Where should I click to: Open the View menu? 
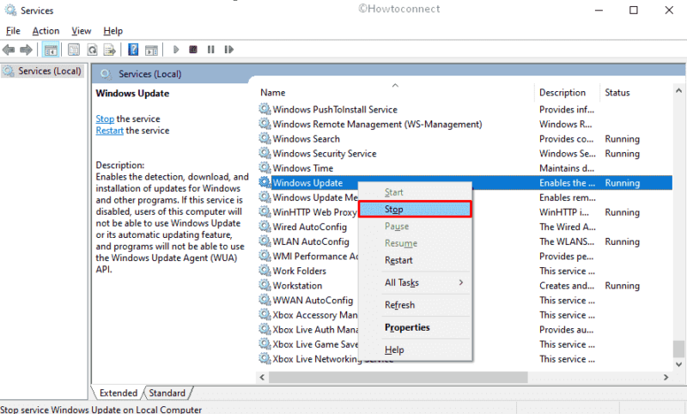81,31
